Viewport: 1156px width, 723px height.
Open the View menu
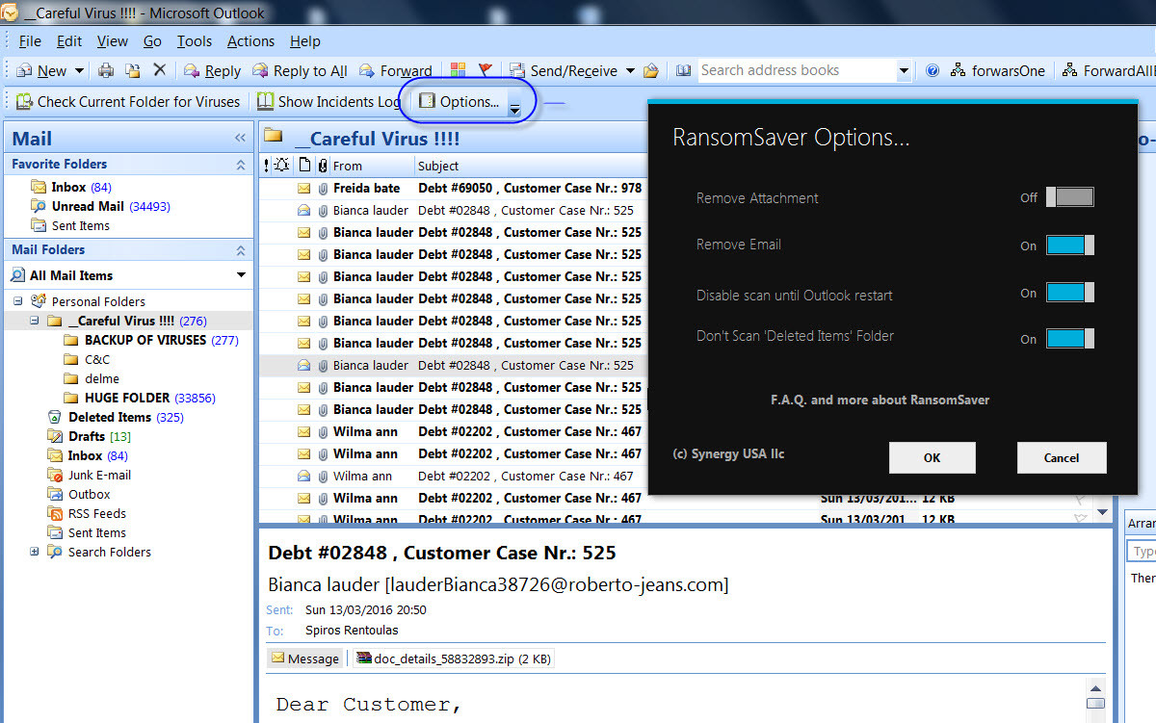[113, 41]
